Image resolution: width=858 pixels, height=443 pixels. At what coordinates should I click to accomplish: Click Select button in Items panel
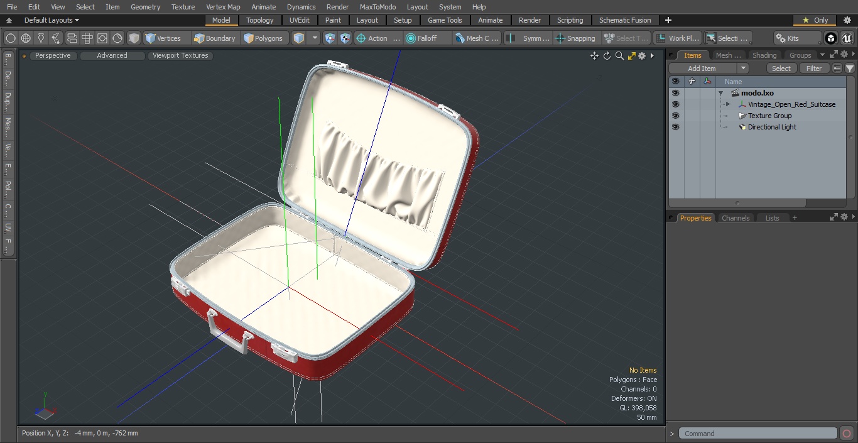(781, 68)
